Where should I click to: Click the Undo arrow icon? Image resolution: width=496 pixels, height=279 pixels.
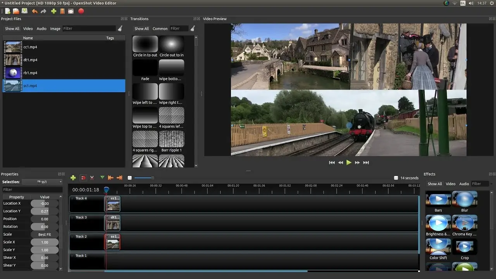(x=34, y=11)
